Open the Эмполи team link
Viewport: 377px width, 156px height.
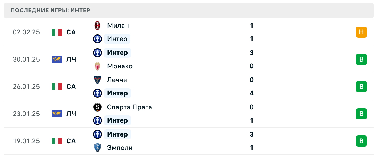(120, 148)
